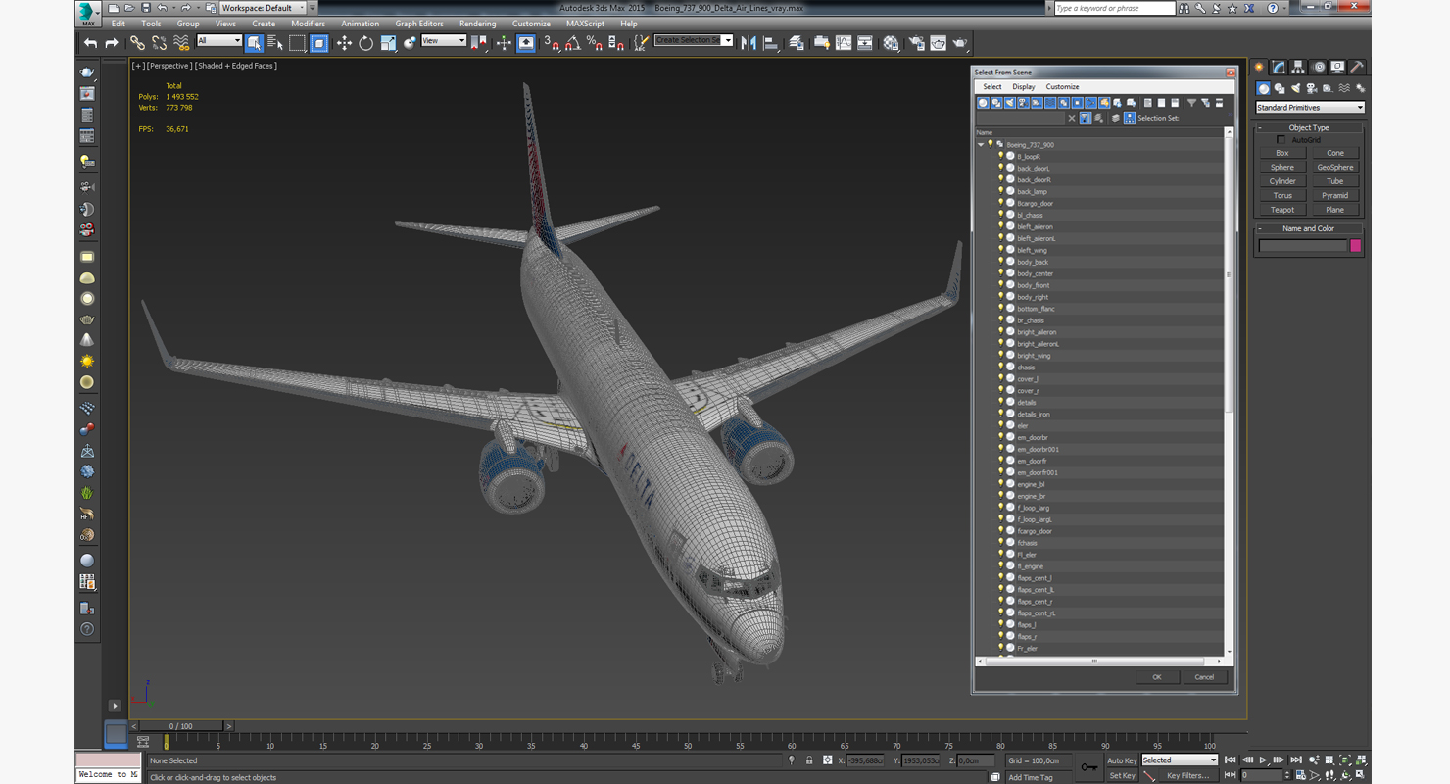Click the timeline frame slider 0 / 100
The image size is (1450, 784).
coord(180,726)
